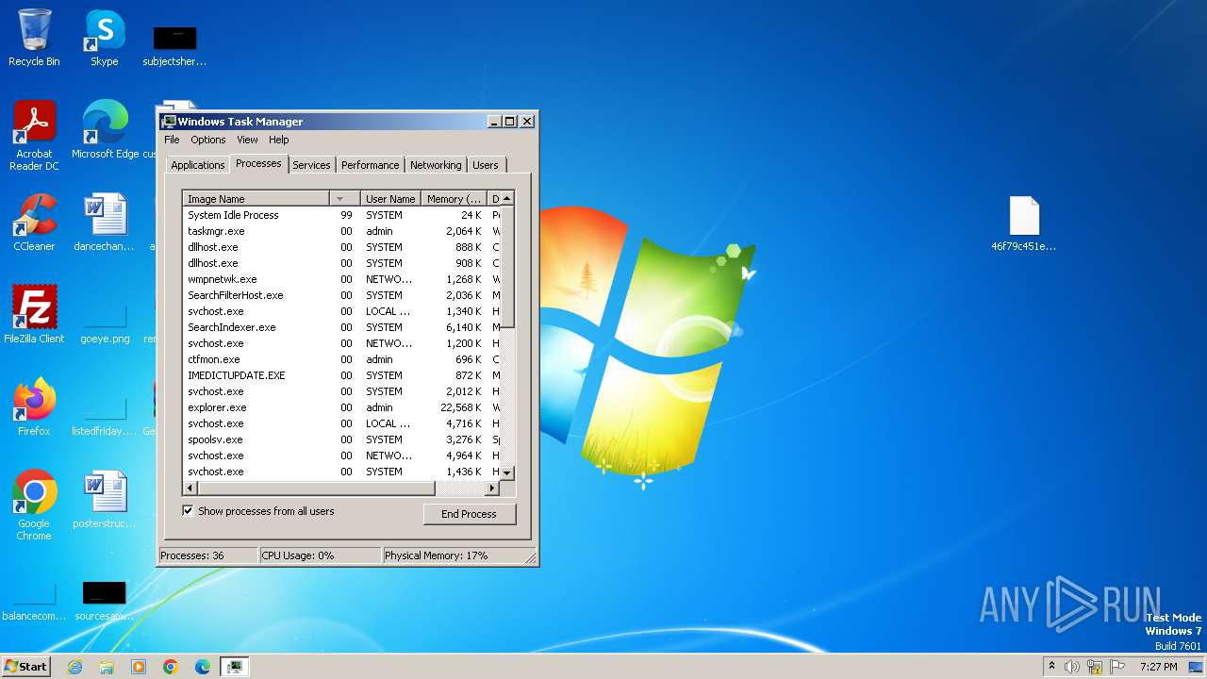Select the taskmgr.exe process row
This screenshot has width=1207, height=679.
(340, 231)
